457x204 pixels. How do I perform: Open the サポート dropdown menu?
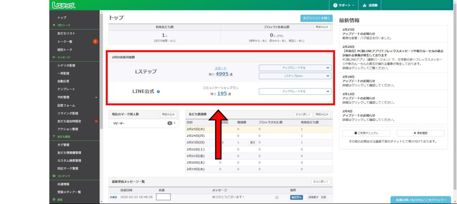tap(344, 5)
